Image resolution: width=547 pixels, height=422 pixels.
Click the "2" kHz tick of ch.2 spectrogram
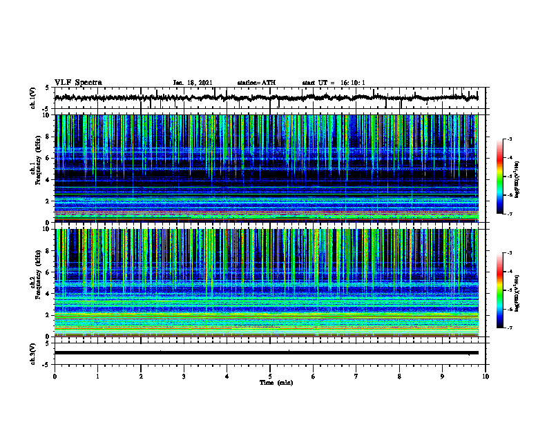click(48, 315)
